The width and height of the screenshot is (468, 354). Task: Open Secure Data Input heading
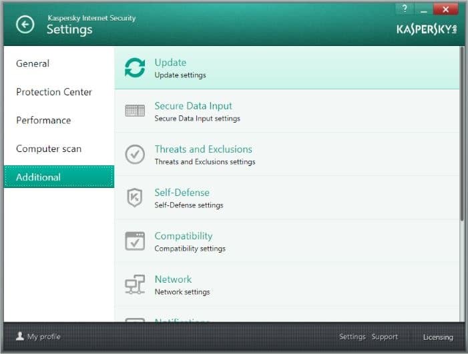tap(193, 106)
